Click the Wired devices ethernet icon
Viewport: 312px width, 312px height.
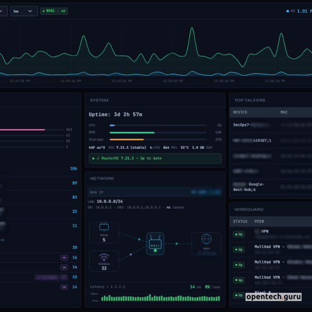104,227
